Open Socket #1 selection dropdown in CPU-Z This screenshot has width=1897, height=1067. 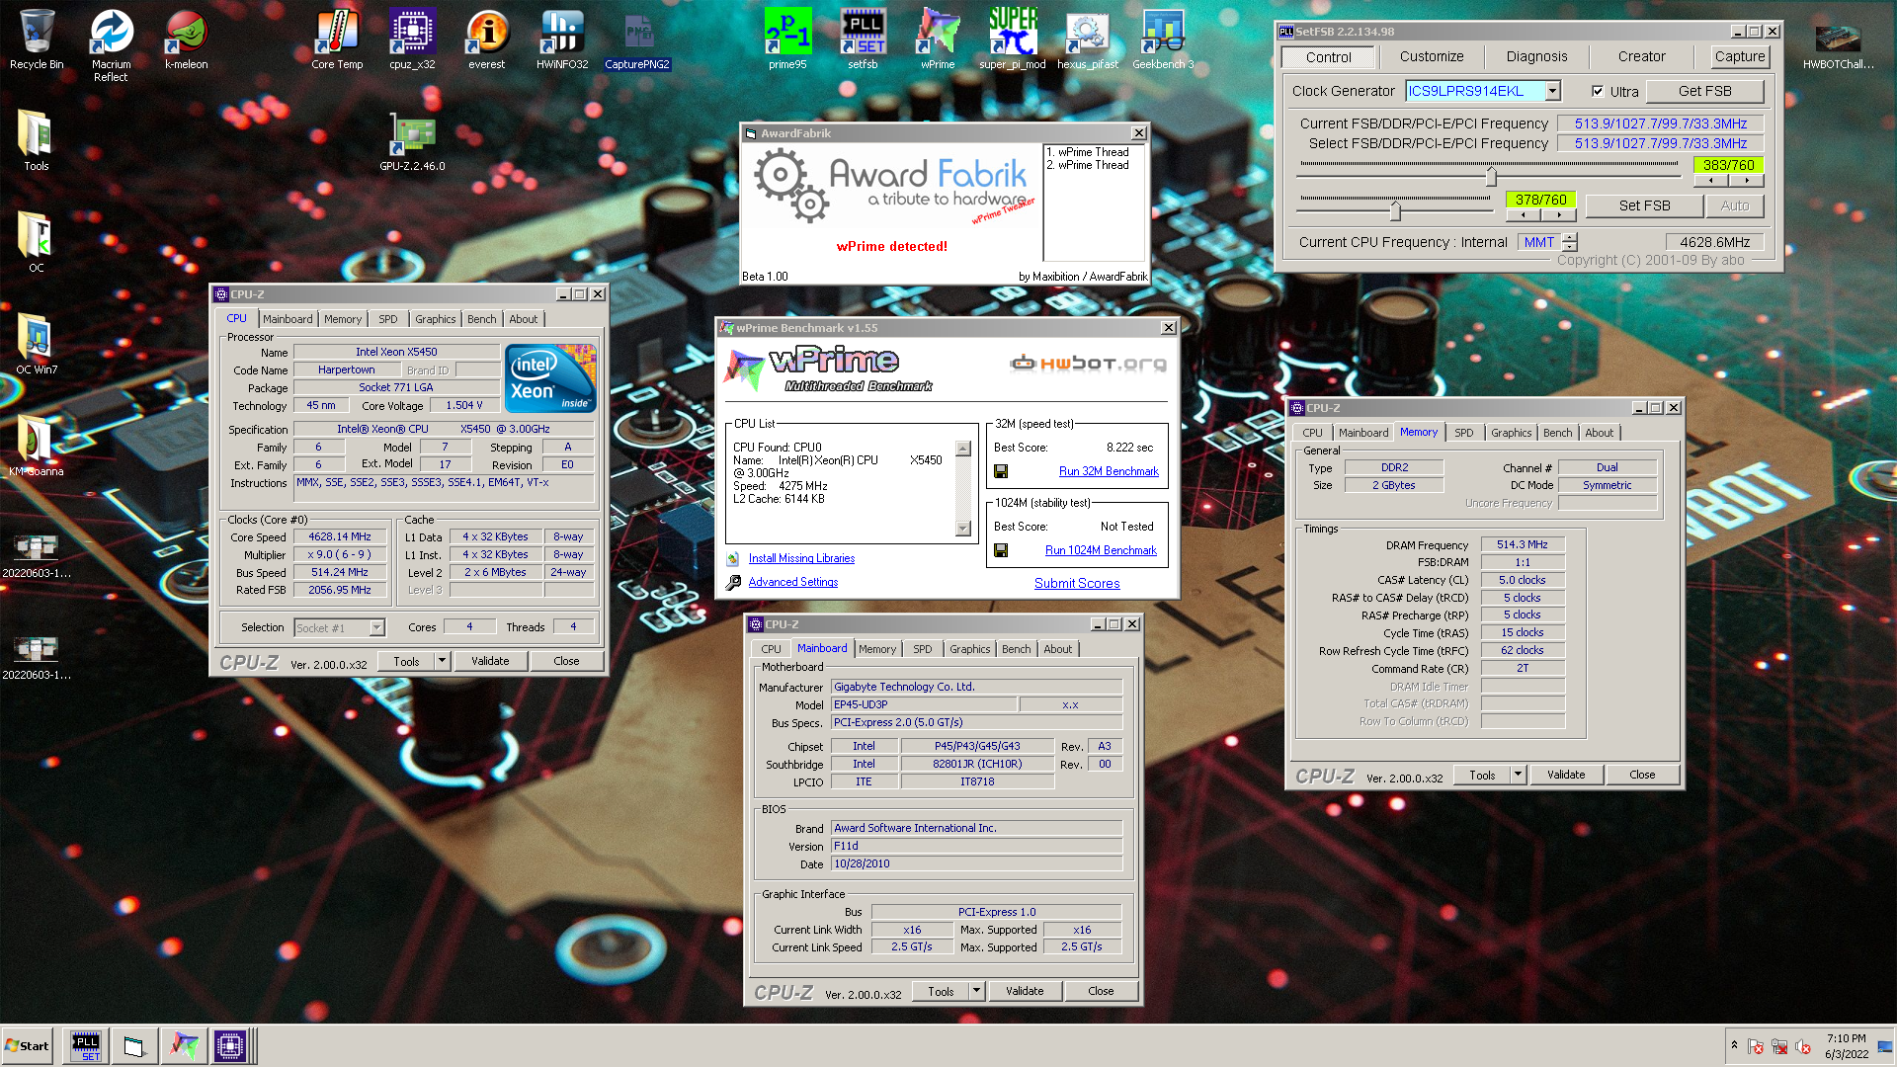376,628
